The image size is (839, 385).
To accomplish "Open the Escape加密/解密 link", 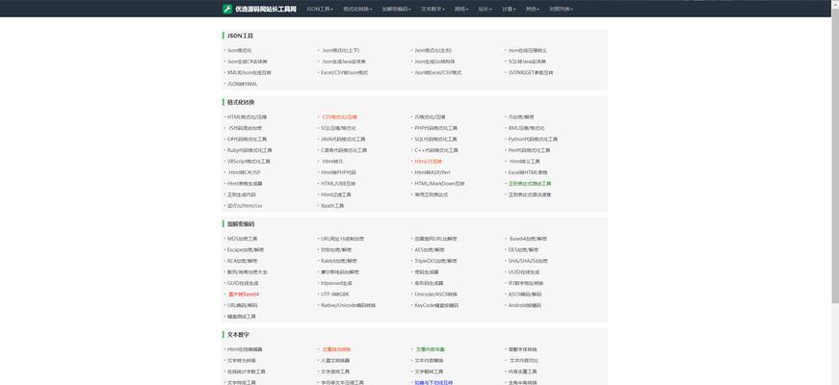I will pos(246,249).
